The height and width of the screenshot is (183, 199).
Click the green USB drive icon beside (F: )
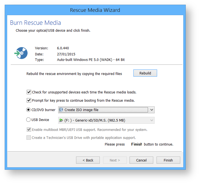pyautogui.click(x=61, y=120)
